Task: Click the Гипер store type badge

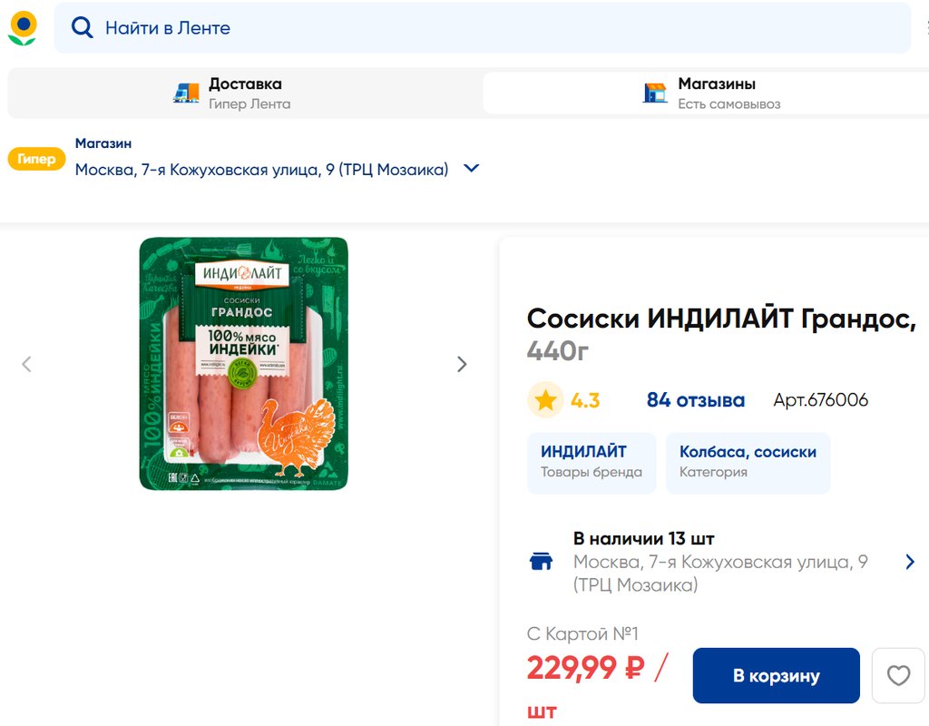Action: [36, 159]
